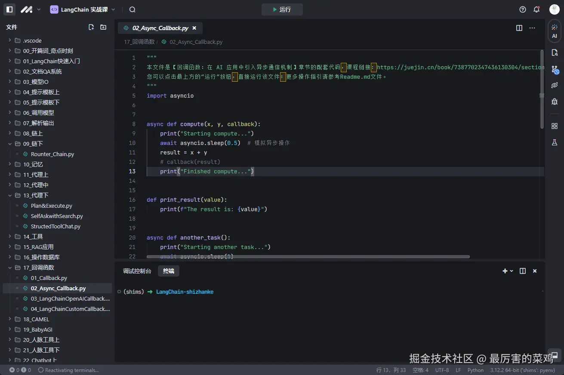This screenshot has width=564, height=375.
Task: Open the source control history icon
Action: pyautogui.click(x=554, y=69)
